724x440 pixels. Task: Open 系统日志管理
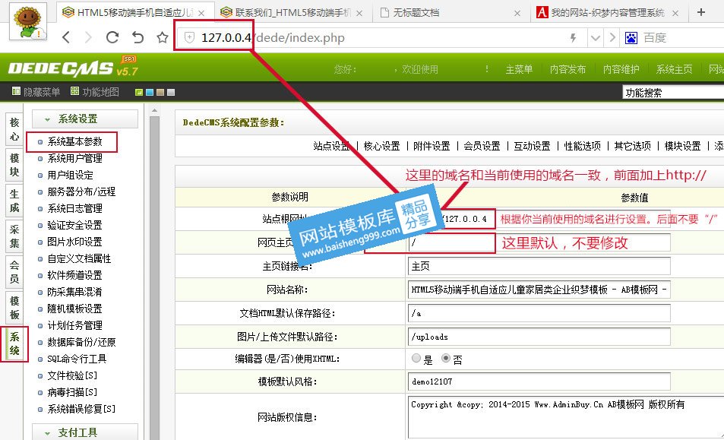(x=74, y=208)
